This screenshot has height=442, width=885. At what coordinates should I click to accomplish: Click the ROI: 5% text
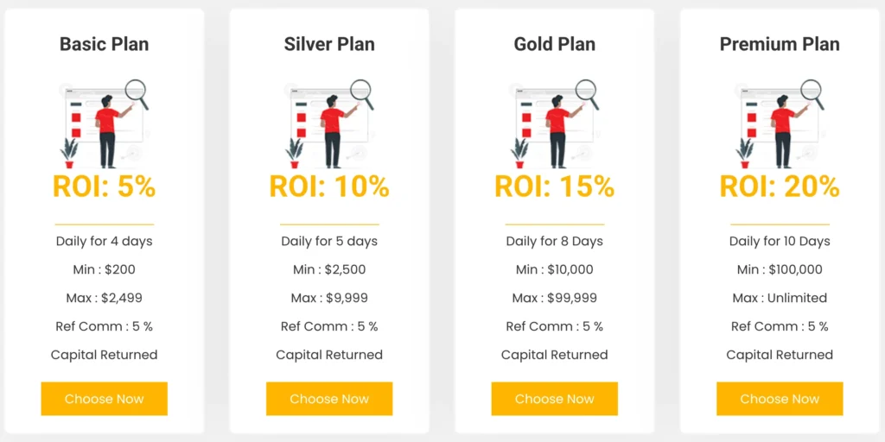(105, 186)
